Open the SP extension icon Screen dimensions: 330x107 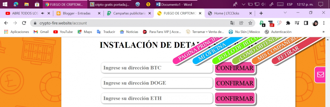coord(279,23)
